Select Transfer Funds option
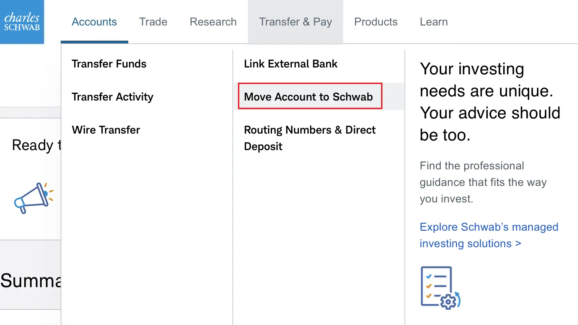The image size is (578, 325). 109,64
